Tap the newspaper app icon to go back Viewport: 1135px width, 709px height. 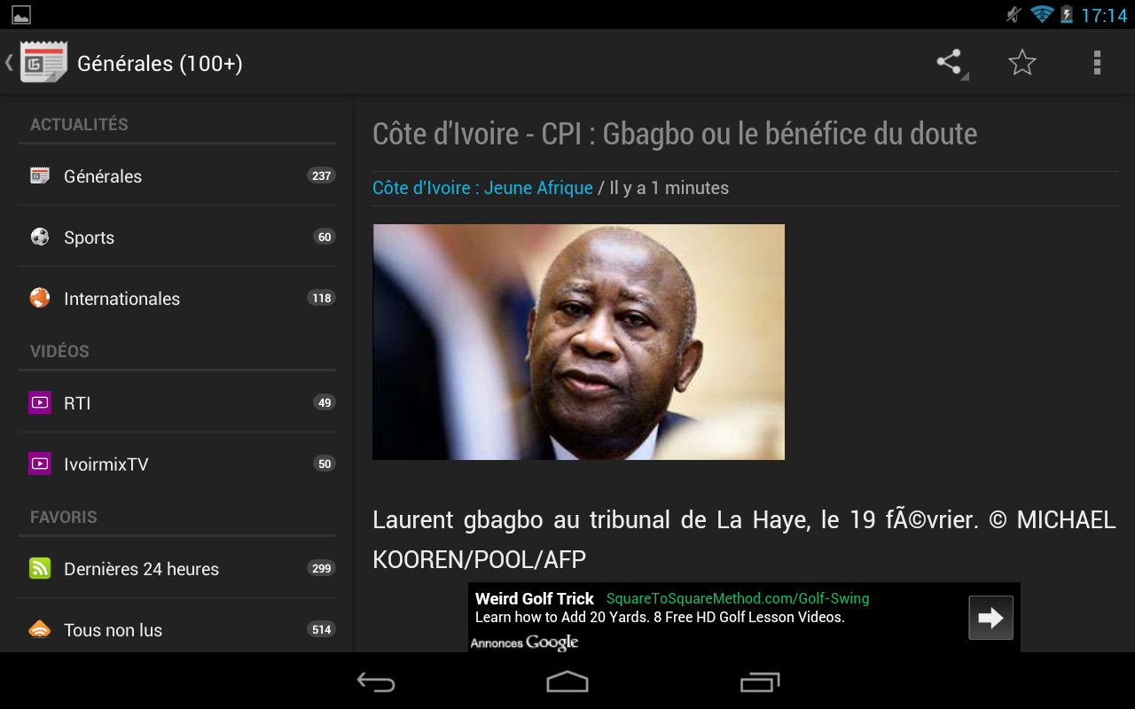43,63
